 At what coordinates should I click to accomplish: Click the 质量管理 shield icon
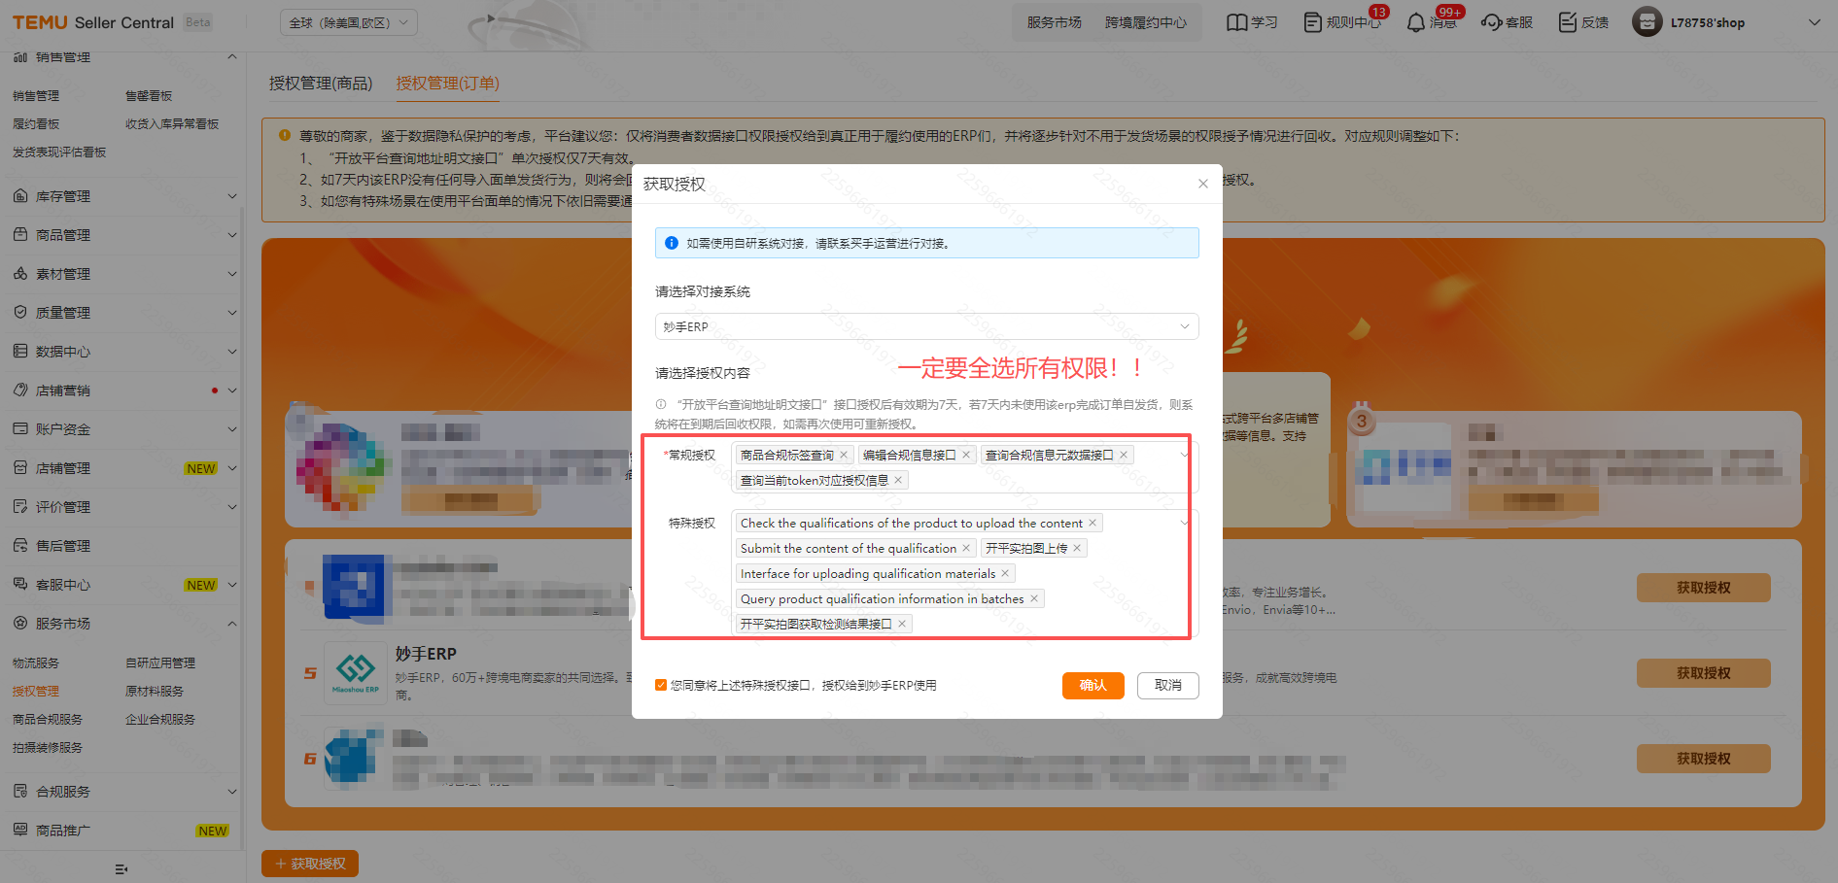pos(20,313)
